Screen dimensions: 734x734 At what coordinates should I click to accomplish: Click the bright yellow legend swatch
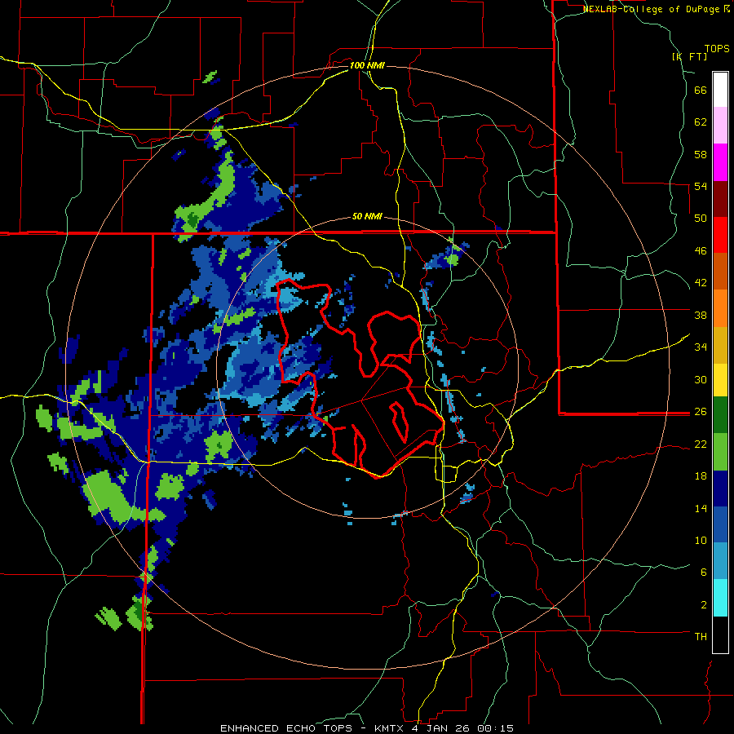coord(720,380)
